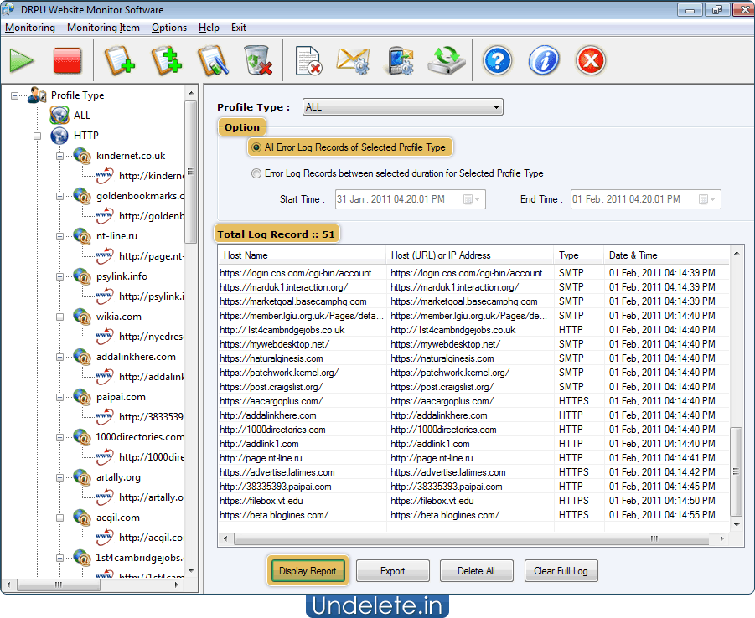Image resolution: width=755 pixels, height=618 pixels.
Task: Select the acgil.com tree item
Action: tap(118, 518)
